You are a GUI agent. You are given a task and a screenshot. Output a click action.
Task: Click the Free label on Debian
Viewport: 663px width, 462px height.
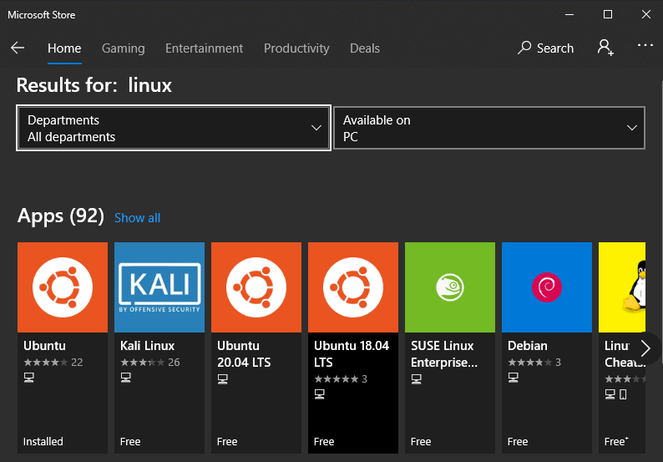point(518,442)
